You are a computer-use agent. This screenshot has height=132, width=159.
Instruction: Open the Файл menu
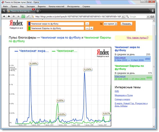coord(5,6)
